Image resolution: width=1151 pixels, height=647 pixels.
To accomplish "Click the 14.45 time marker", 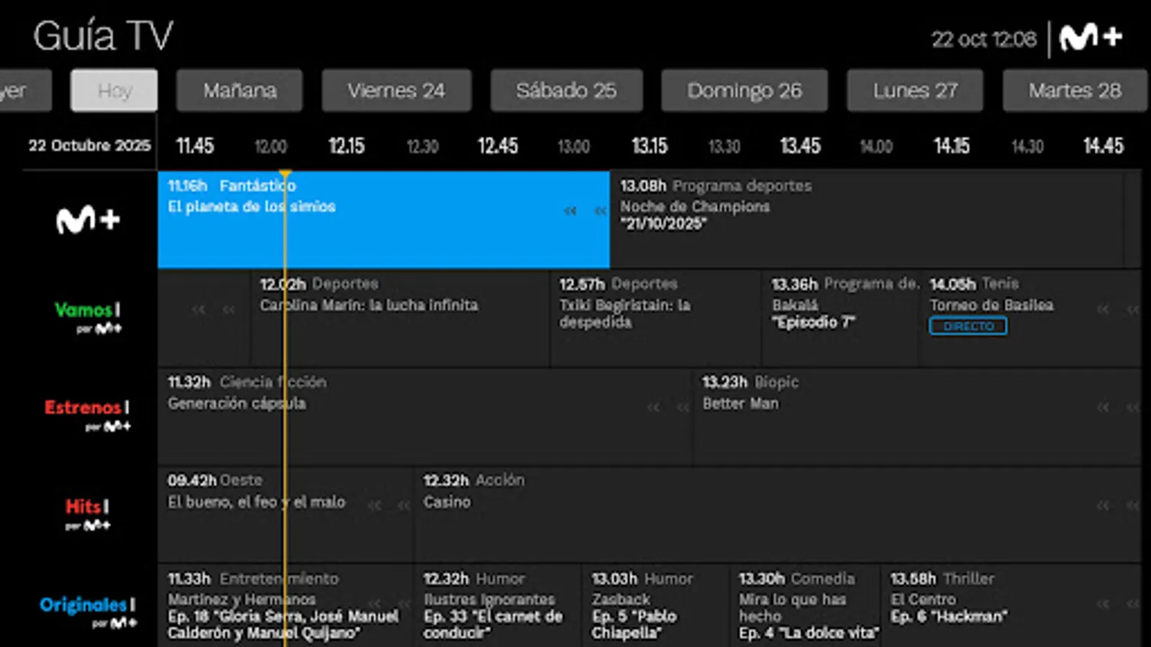I will (1104, 146).
